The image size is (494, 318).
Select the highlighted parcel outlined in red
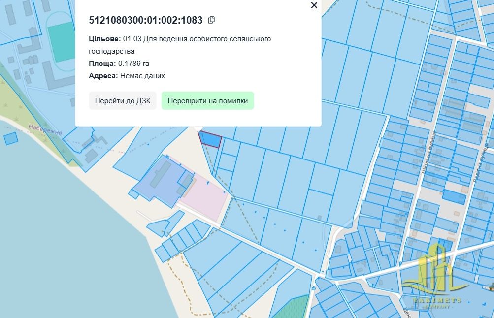pos(210,139)
